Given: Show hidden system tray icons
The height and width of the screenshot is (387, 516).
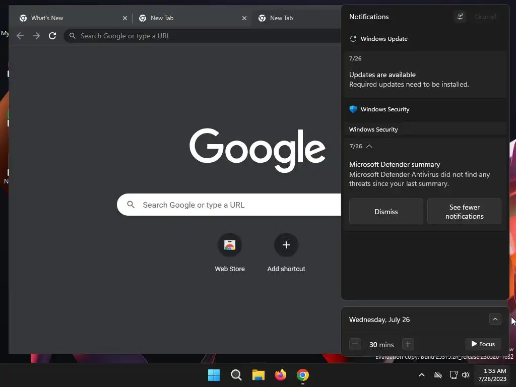Looking at the screenshot, I should (422, 375).
